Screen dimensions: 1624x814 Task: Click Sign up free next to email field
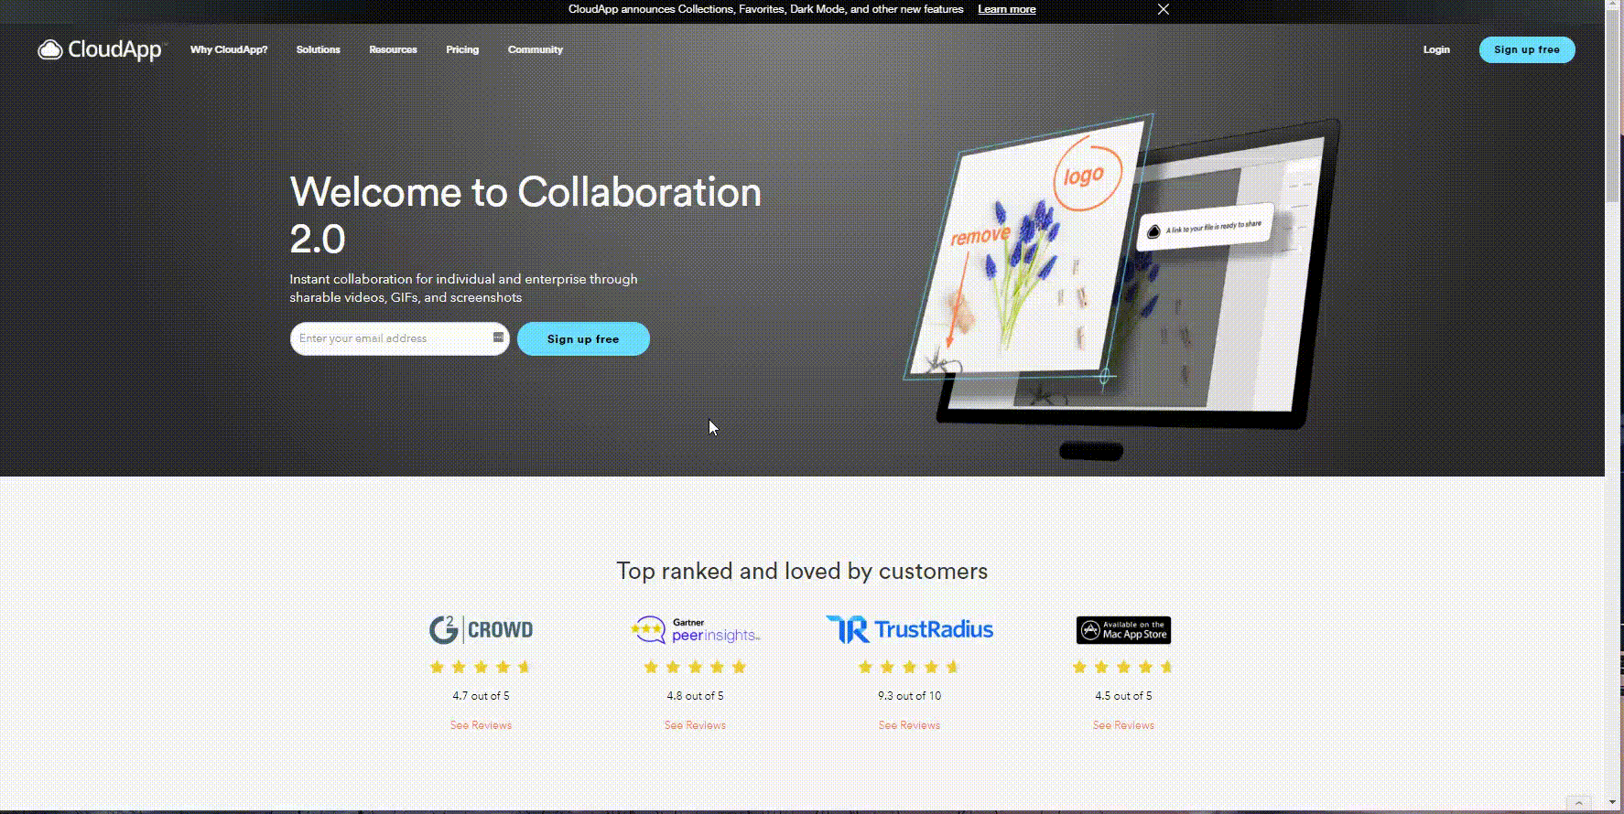point(583,338)
